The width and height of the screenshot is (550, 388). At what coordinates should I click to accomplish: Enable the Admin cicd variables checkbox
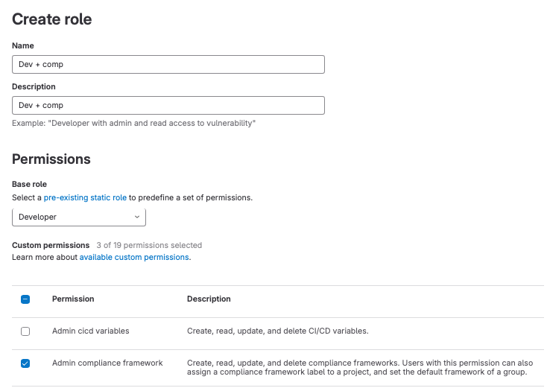(25, 331)
